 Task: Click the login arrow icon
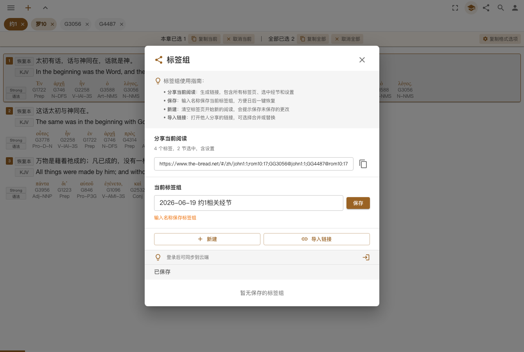click(366, 257)
